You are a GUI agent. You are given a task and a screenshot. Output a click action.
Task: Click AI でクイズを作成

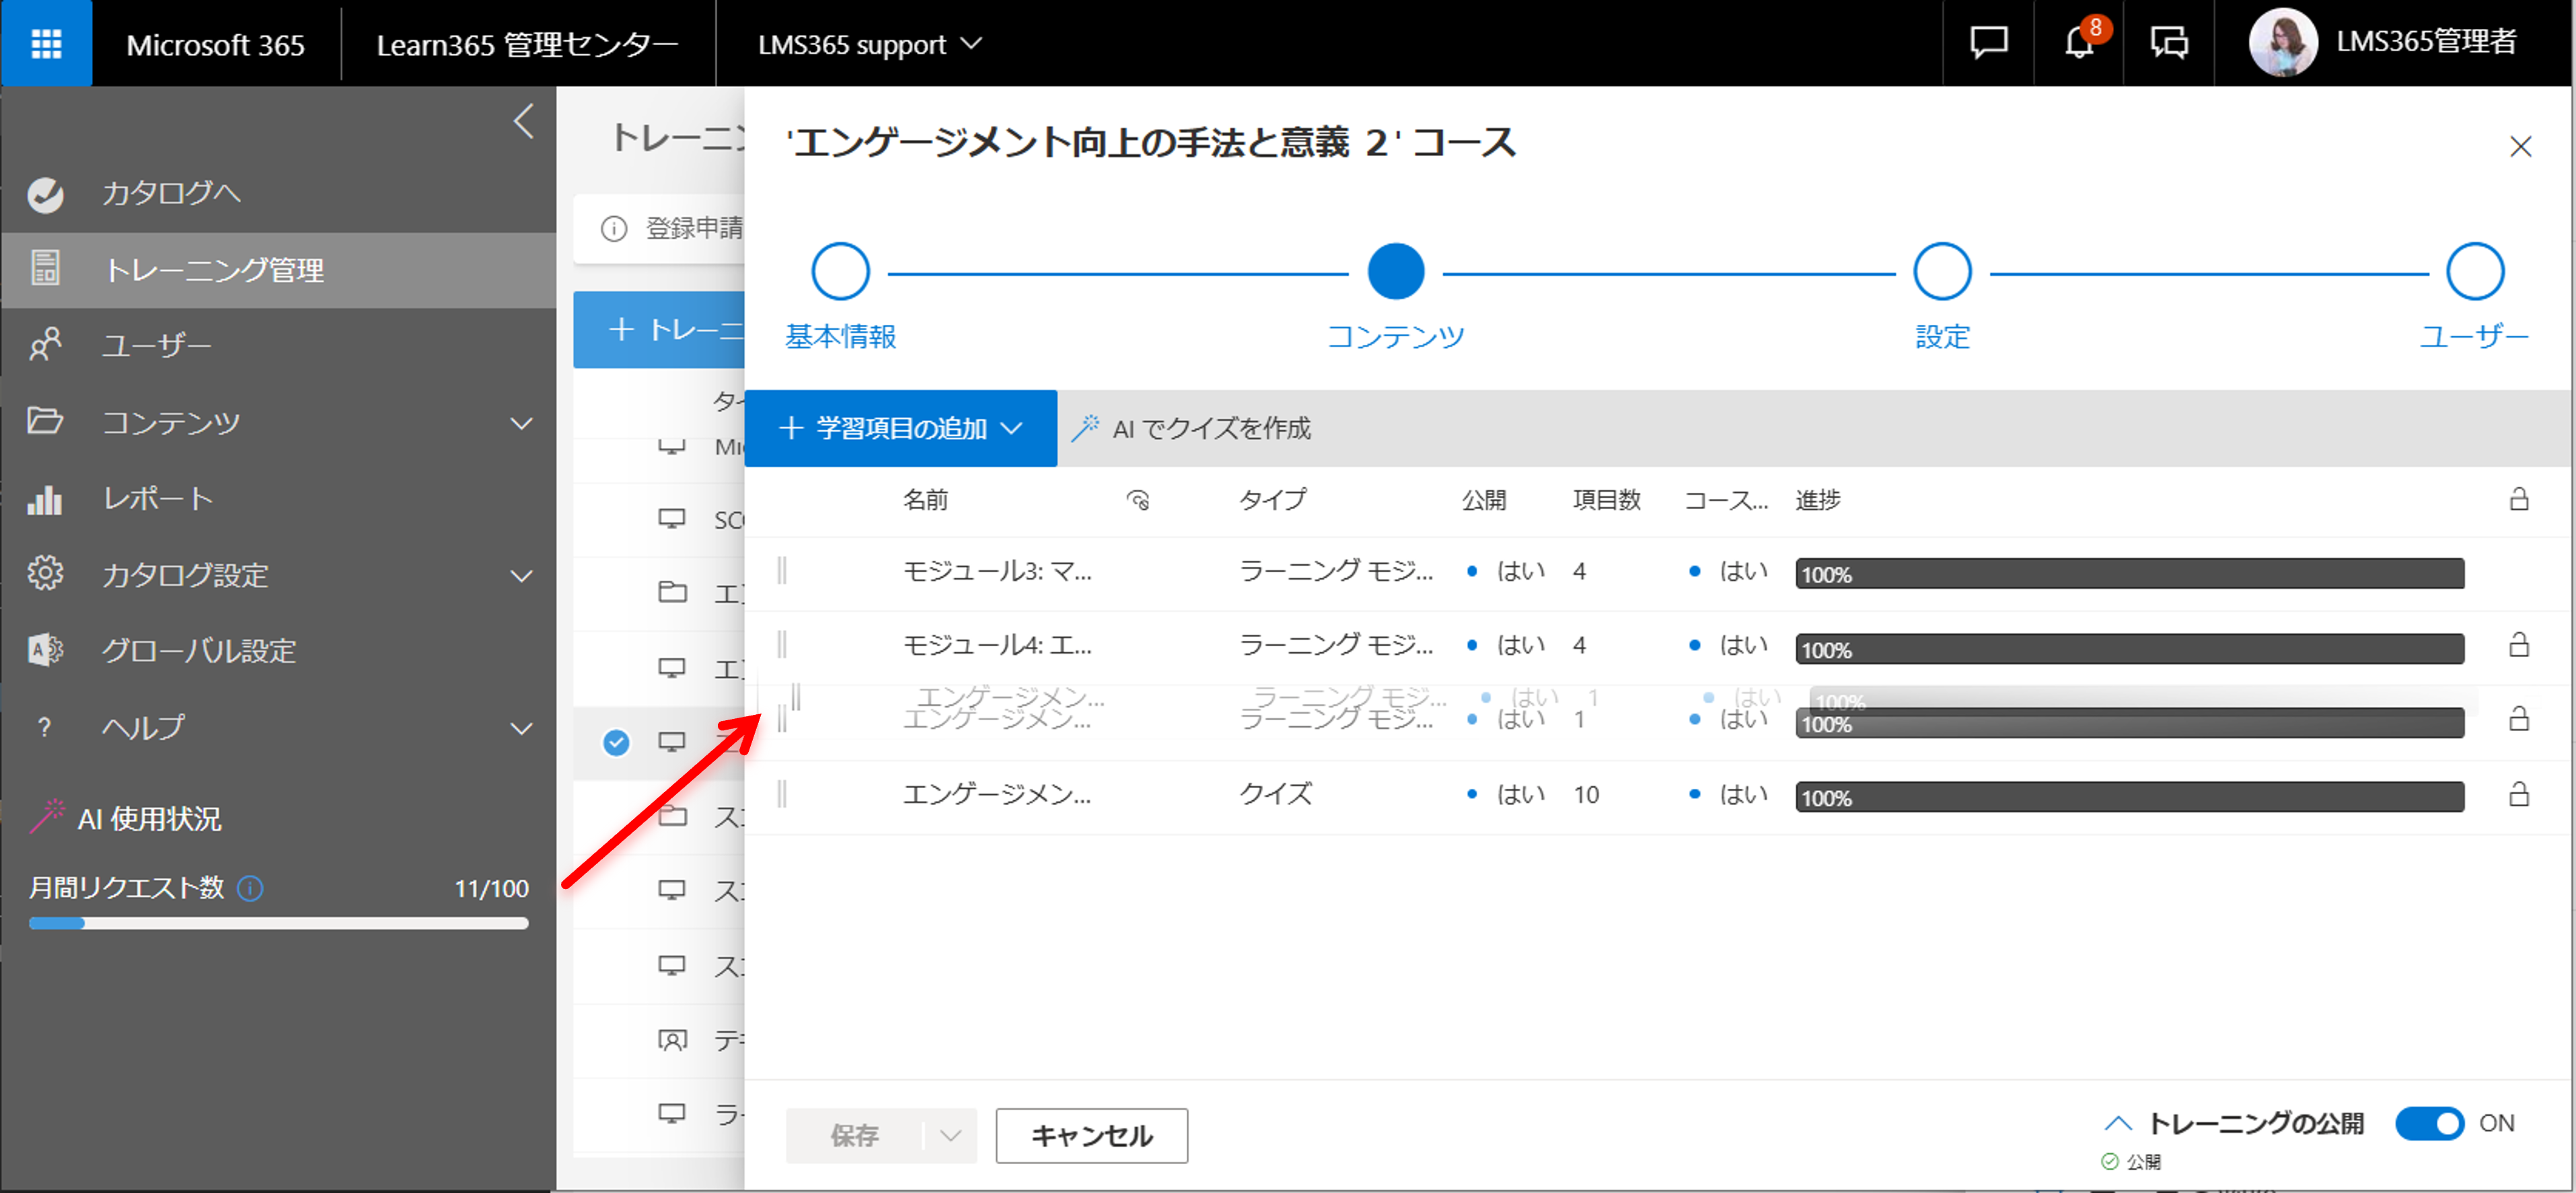pyautogui.click(x=1210, y=429)
